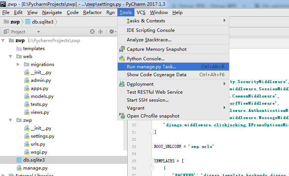Click the Project tool window icon
The width and height of the screenshot is (289, 176).
point(6,31)
